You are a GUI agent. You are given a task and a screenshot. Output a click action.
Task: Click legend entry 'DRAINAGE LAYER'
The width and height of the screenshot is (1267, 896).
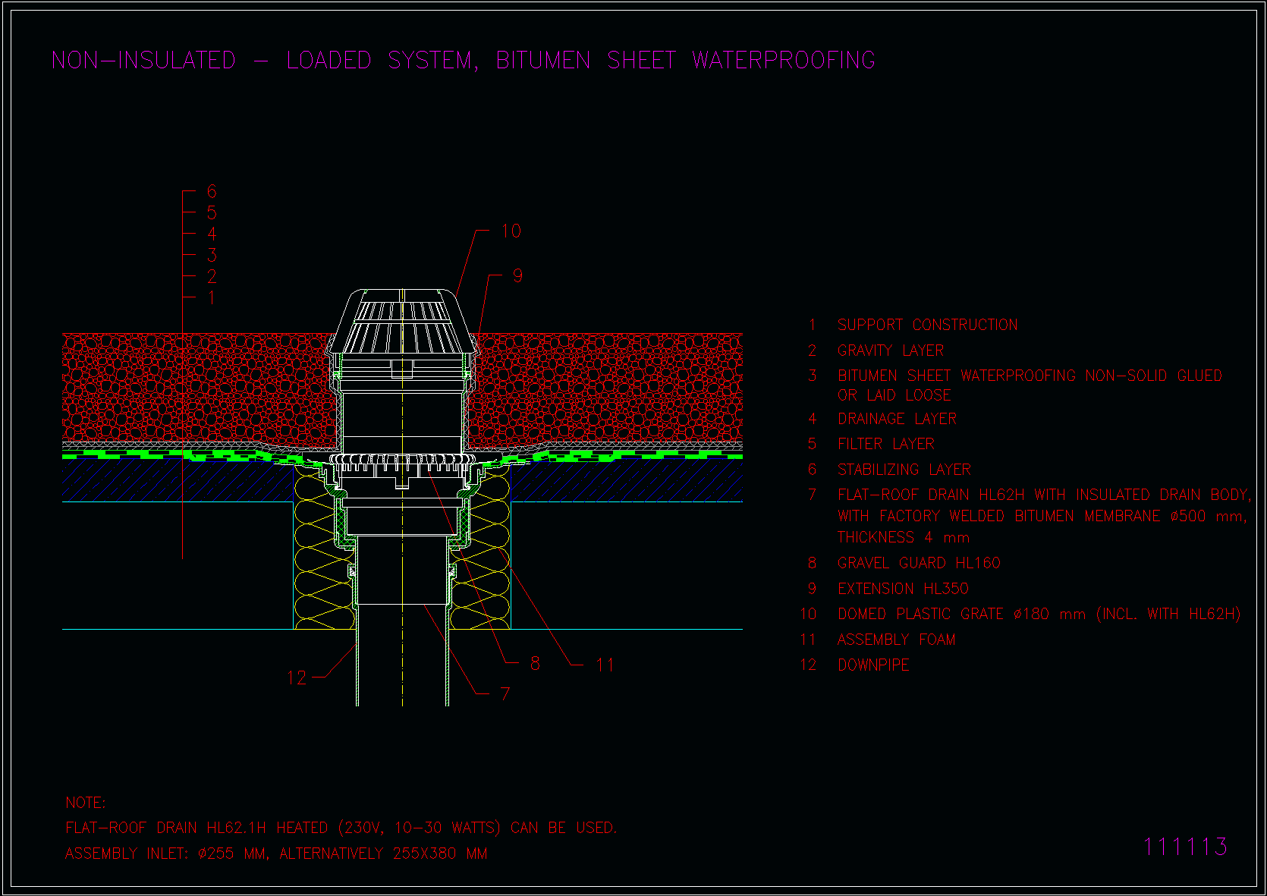pyautogui.click(x=897, y=419)
